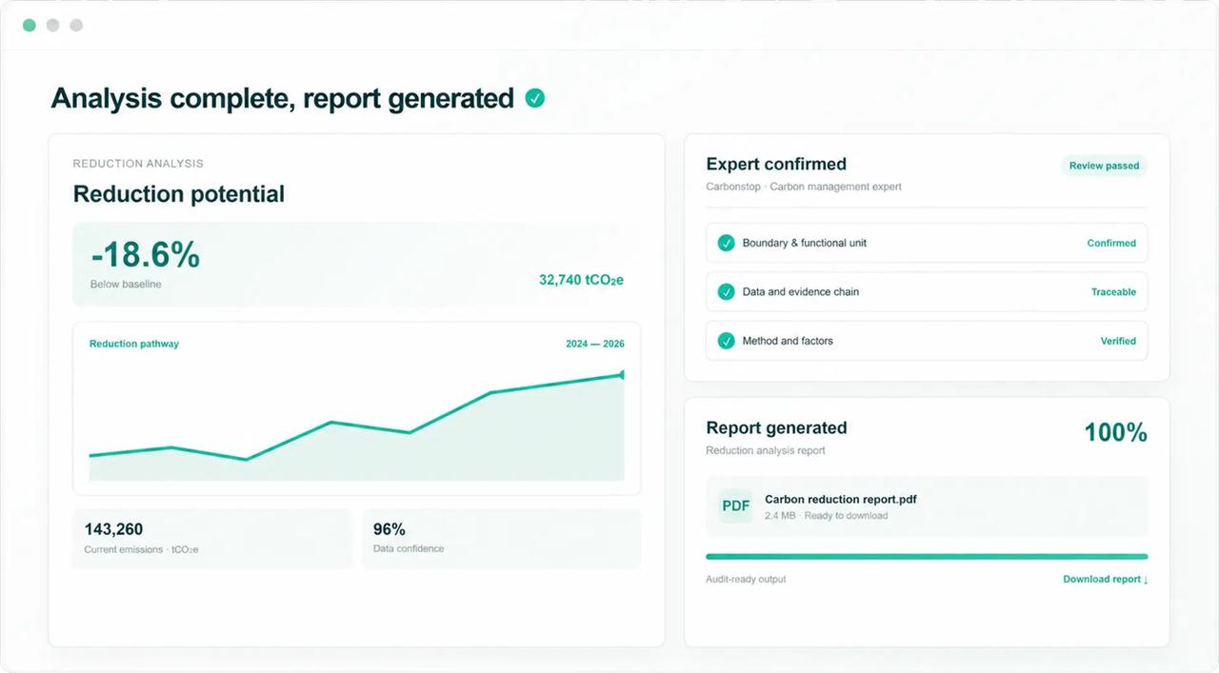Click the check icon for Method and factors
This screenshot has height=673, width=1219.
(x=726, y=340)
